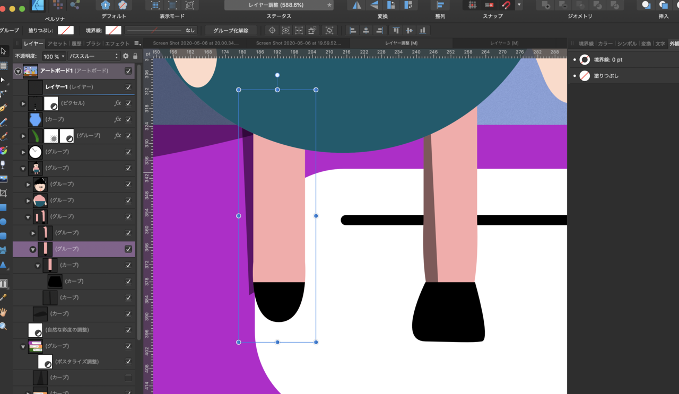Select the Designer persona icon
Viewport: 679px width, 394px height.
point(38,5)
